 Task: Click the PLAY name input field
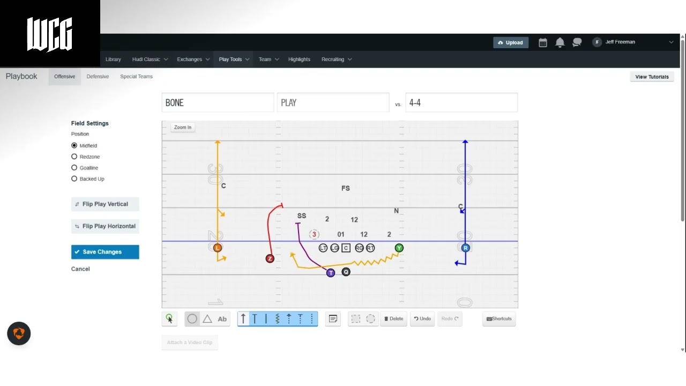coord(333,102)
